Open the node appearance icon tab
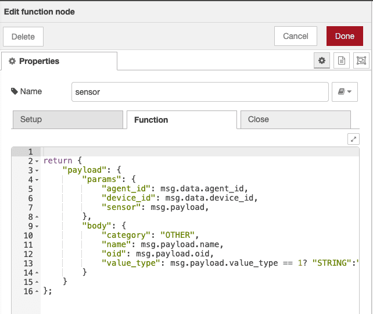 pos(361,60)
